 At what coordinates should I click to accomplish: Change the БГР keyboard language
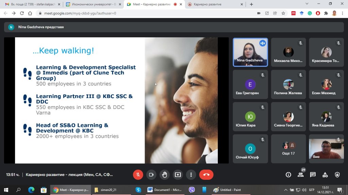tap(312, 190)
